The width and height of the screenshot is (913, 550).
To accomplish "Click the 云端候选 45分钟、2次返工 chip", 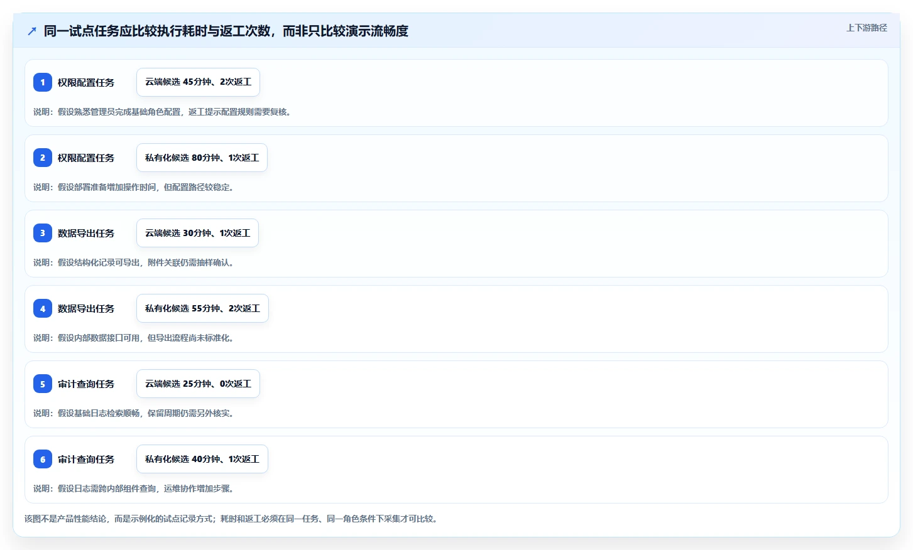I will coord(198,82).
